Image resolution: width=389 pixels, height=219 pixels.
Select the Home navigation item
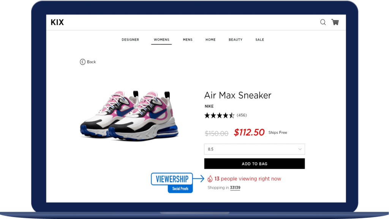click(210, 40)
